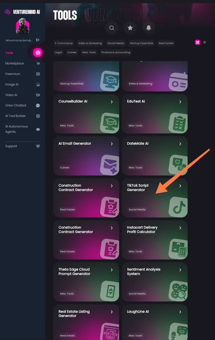Click Misc Tools tag on DateMate AI
The image size is (215, 340).
pyautogui.click(x=135, y=167)
